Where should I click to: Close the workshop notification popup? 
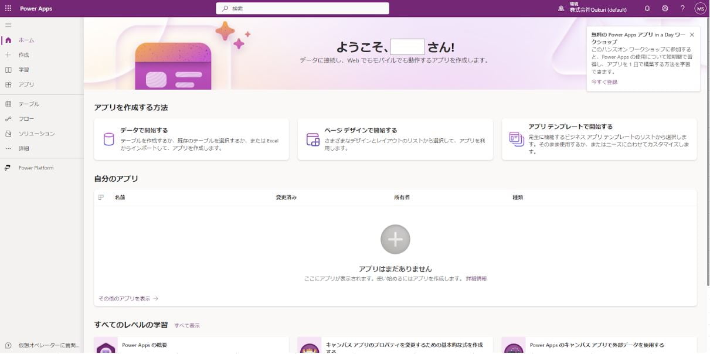692,35
